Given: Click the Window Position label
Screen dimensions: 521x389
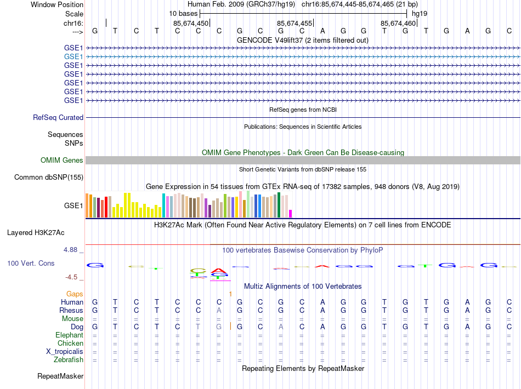Looking at the screenshot, I should (x=57, y=4).
